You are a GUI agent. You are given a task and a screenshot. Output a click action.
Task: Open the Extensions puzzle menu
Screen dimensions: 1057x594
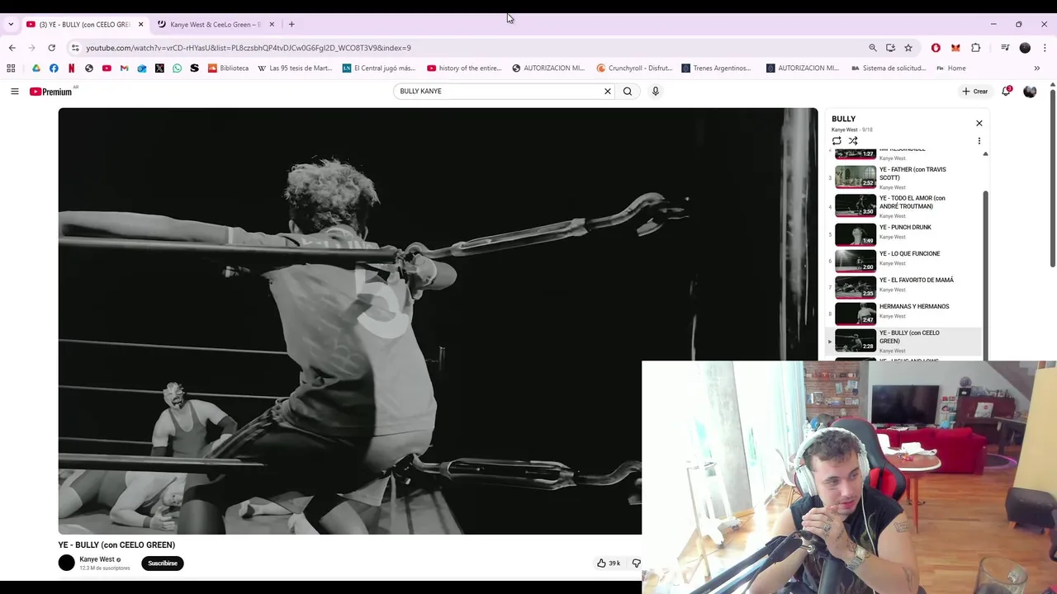point(975,48)
